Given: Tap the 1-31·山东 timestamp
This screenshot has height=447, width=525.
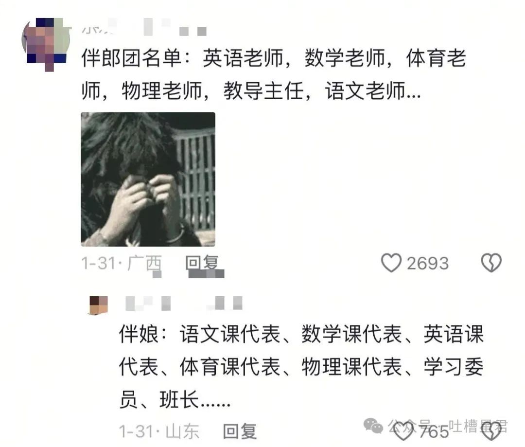Looking at the screenshot, I should pyautogui.click(x=159, y=431).
